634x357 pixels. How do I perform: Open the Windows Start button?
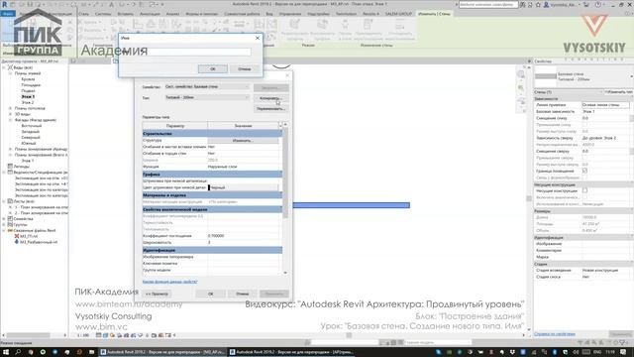coord(6,352)
